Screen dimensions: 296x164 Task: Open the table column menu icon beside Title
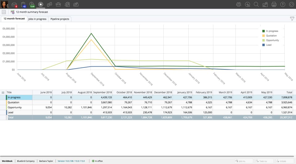[3, 92]
